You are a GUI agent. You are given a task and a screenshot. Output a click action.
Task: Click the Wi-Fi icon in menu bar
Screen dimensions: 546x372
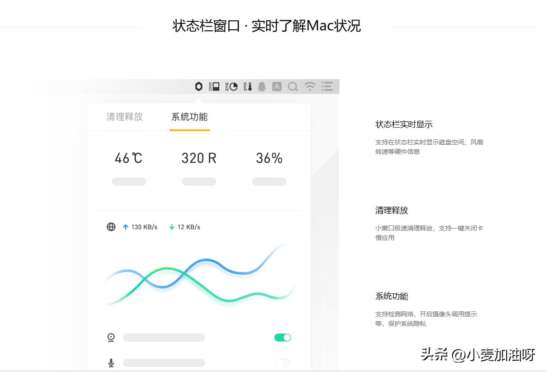click(310, 86)
